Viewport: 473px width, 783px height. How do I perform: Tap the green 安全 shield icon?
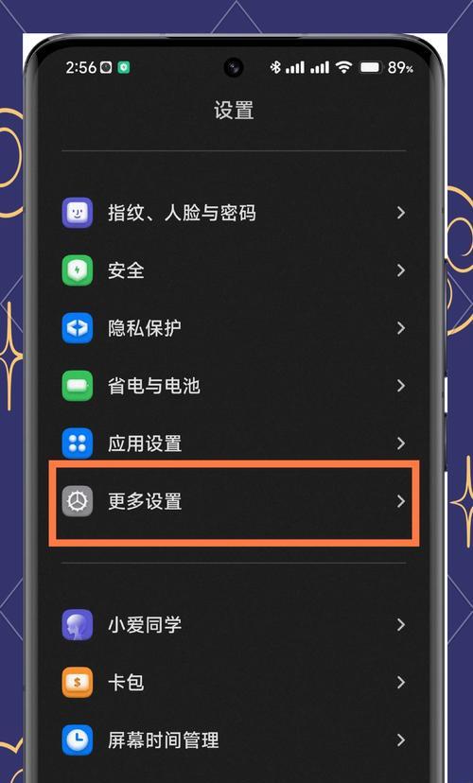point(77,270)
